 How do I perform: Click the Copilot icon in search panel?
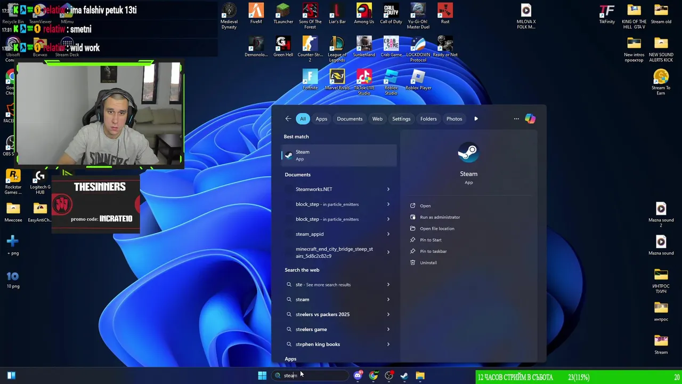click(x=530, y=118)
